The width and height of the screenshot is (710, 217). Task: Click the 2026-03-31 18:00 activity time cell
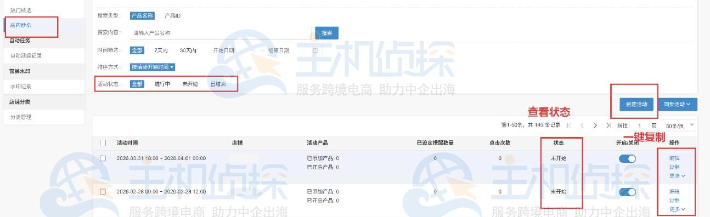tap(161, 158)
